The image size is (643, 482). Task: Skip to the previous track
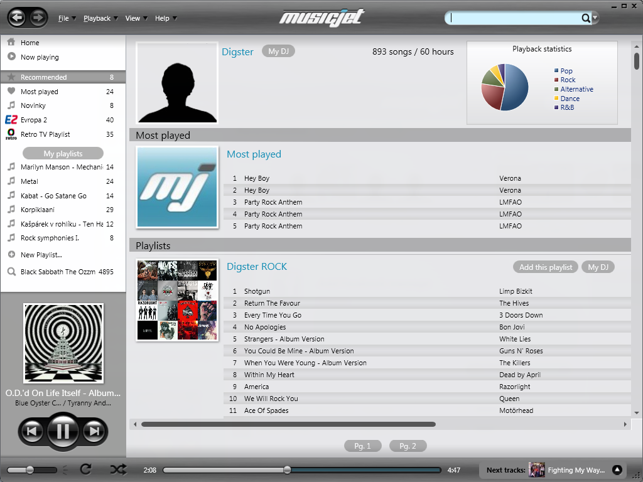[x=31, y=431]
